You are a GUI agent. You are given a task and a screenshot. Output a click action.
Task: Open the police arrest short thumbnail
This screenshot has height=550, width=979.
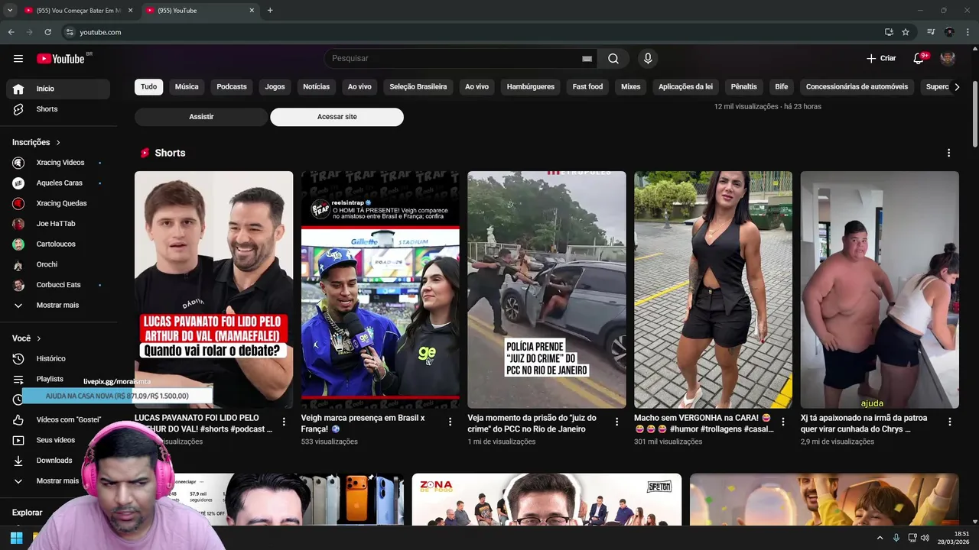(547, 290)
